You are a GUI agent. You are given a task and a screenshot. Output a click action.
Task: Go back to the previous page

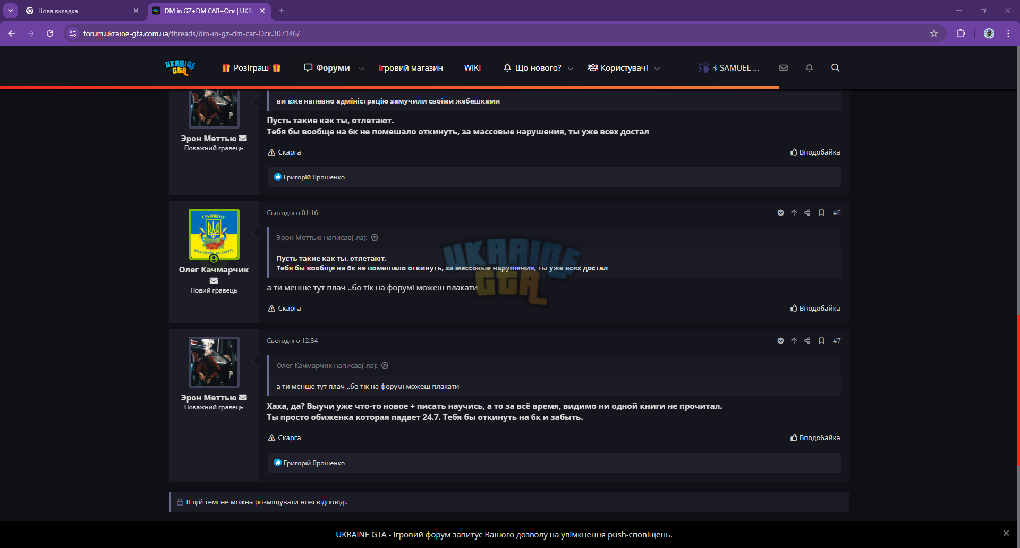[x=12, y=33]
